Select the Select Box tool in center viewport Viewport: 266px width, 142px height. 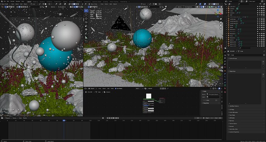pos(86,11)
